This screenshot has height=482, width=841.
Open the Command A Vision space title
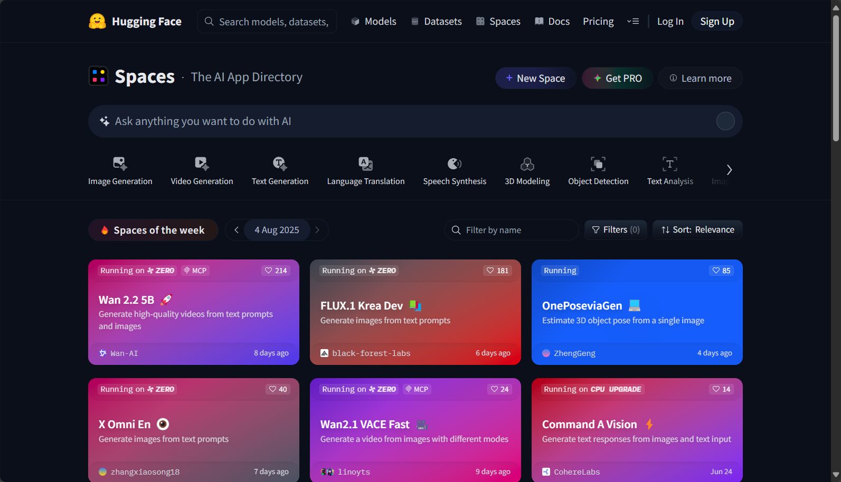[589, 425]
